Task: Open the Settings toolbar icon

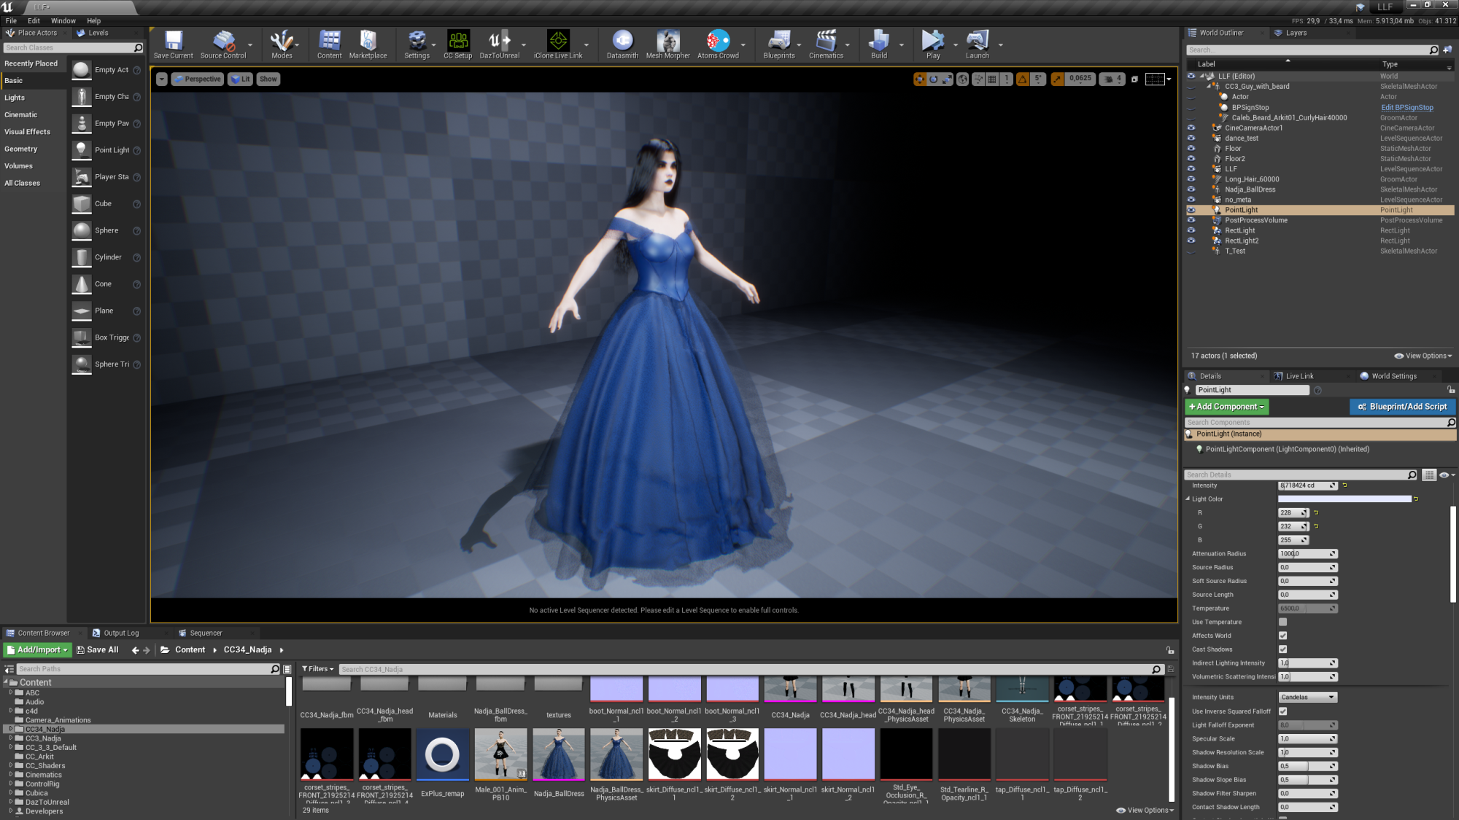Action: click(417, 44)
